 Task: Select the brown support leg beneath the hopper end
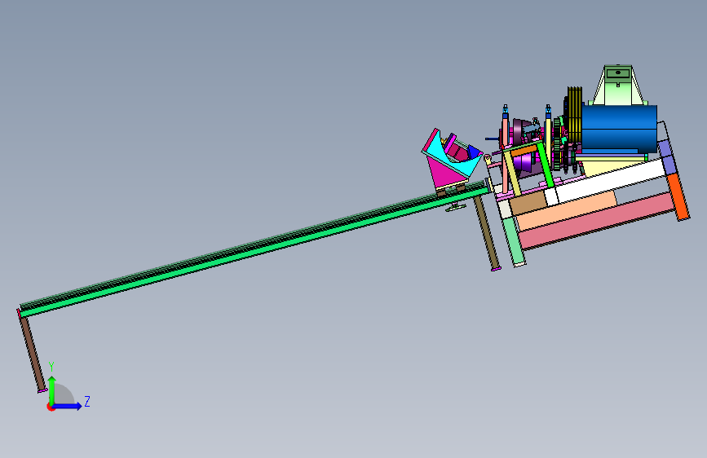tap(487, 234)
